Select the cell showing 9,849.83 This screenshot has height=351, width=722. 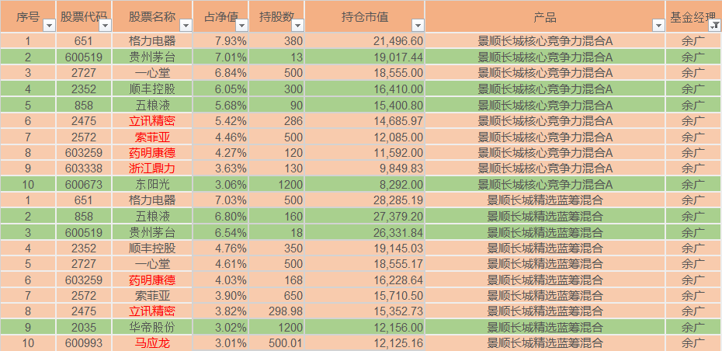(x=364, y=169)
